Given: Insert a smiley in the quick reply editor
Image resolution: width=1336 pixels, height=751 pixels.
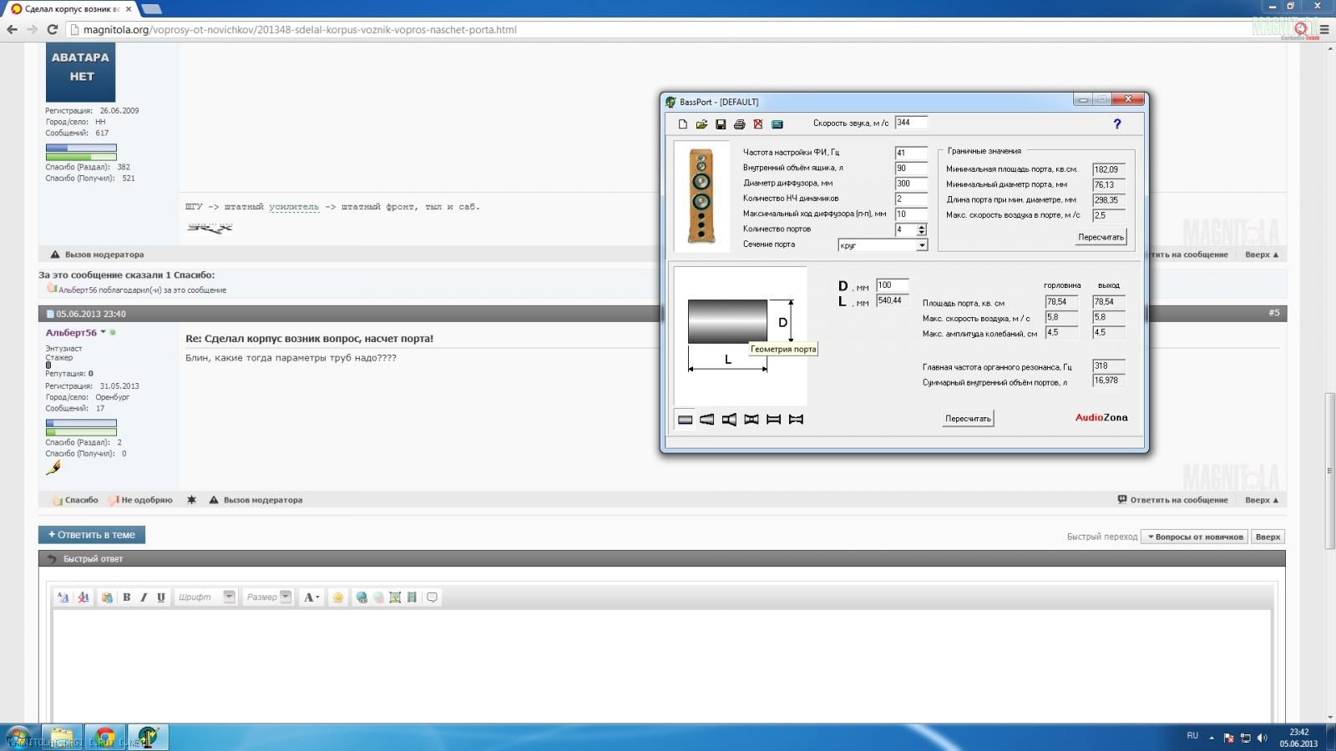Looking at the screenshot, I should tap(337, 597).
